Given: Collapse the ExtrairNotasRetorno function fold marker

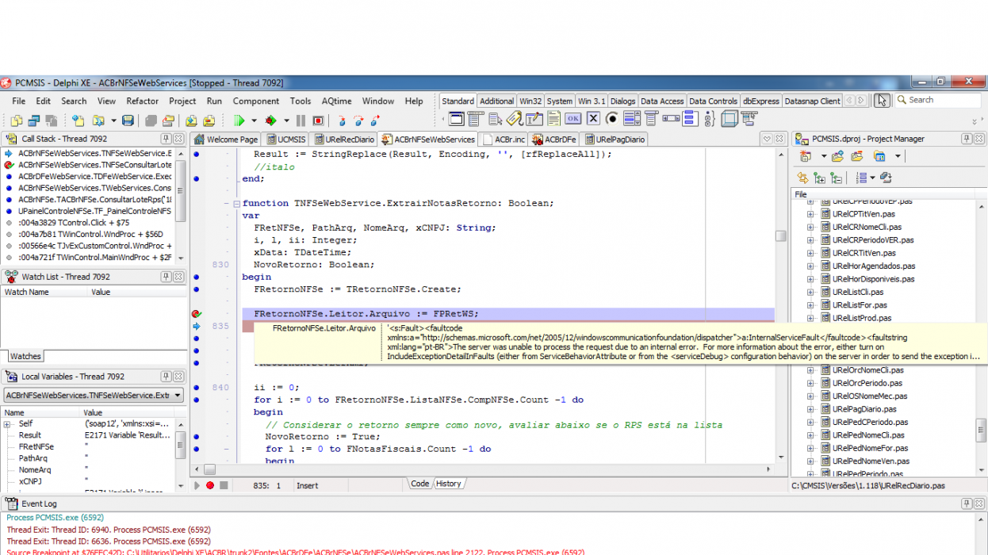Looking at the screenshot, I should click(x=236, y=204).
